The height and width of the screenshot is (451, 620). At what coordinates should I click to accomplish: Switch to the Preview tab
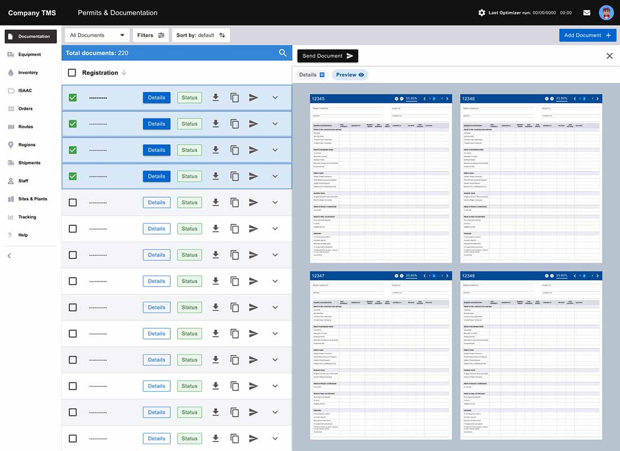[x=350, y=75]
